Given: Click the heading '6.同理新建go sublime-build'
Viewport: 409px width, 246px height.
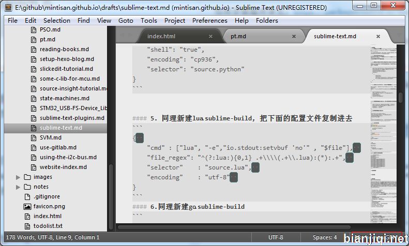Looking at the screenshot, I should click(x=189, y=207).
